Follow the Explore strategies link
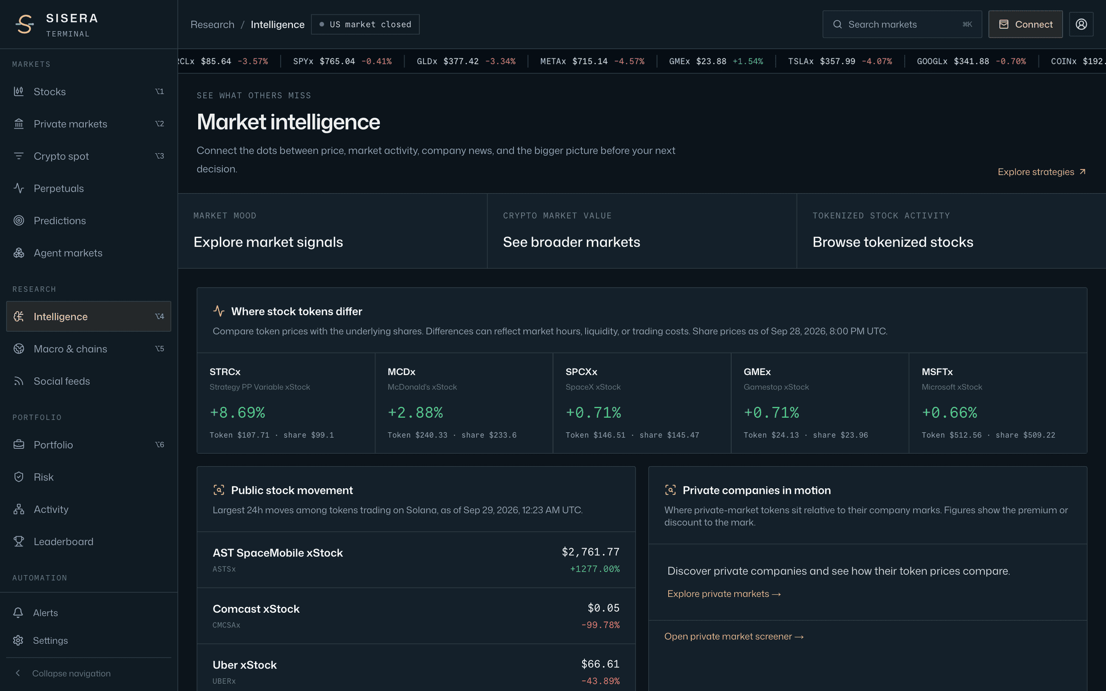1106x691 pixels. point(1041,172)
